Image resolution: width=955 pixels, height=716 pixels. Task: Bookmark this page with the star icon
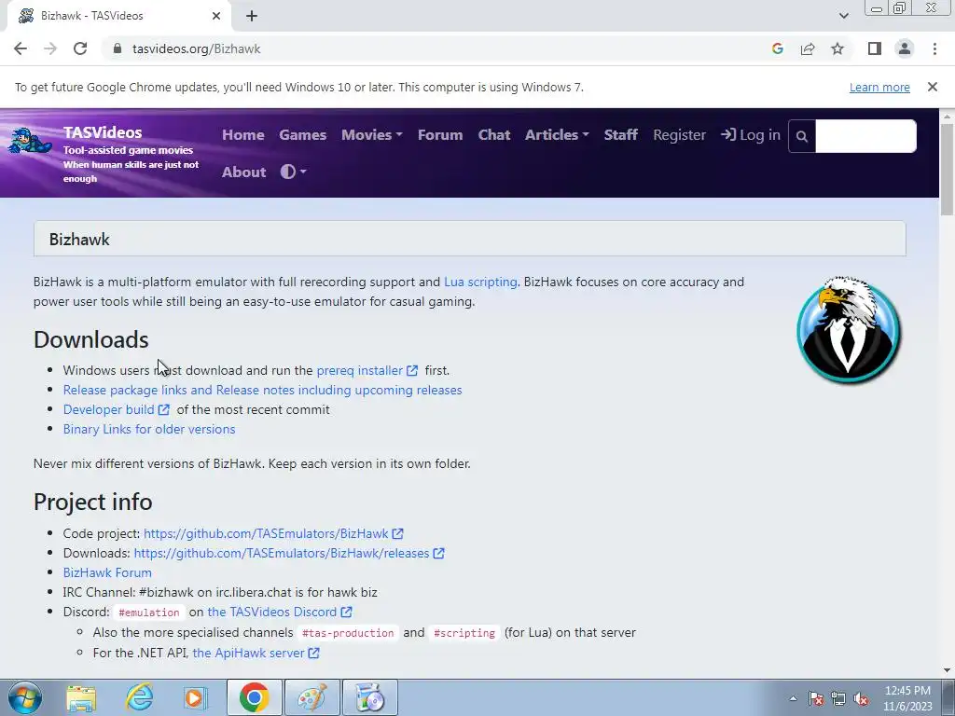837,48
